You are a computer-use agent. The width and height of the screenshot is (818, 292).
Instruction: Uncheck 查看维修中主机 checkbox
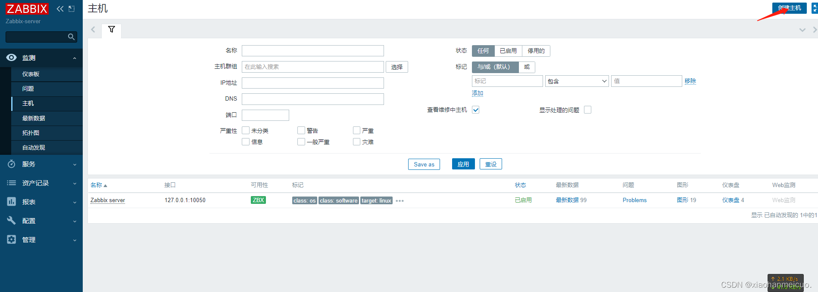pyautogui.click(x=476, y=110)
